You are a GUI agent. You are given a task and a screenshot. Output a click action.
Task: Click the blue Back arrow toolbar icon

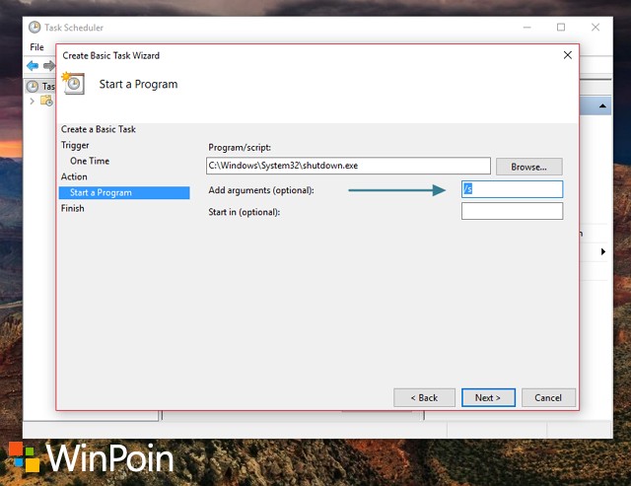pyautogui.click(x=33, y=65)
